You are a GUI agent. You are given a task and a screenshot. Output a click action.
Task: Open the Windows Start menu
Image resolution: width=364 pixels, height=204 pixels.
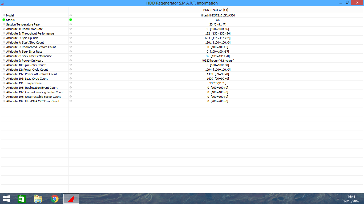click(7, 199)
